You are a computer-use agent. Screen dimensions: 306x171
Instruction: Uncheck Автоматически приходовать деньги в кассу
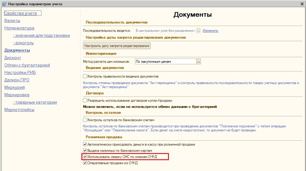click(x=85, y=144)
